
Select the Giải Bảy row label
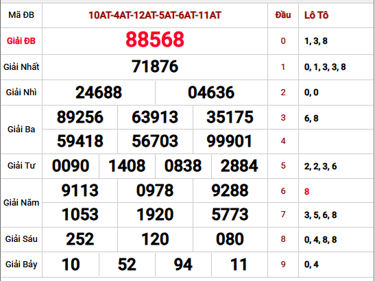21,265
